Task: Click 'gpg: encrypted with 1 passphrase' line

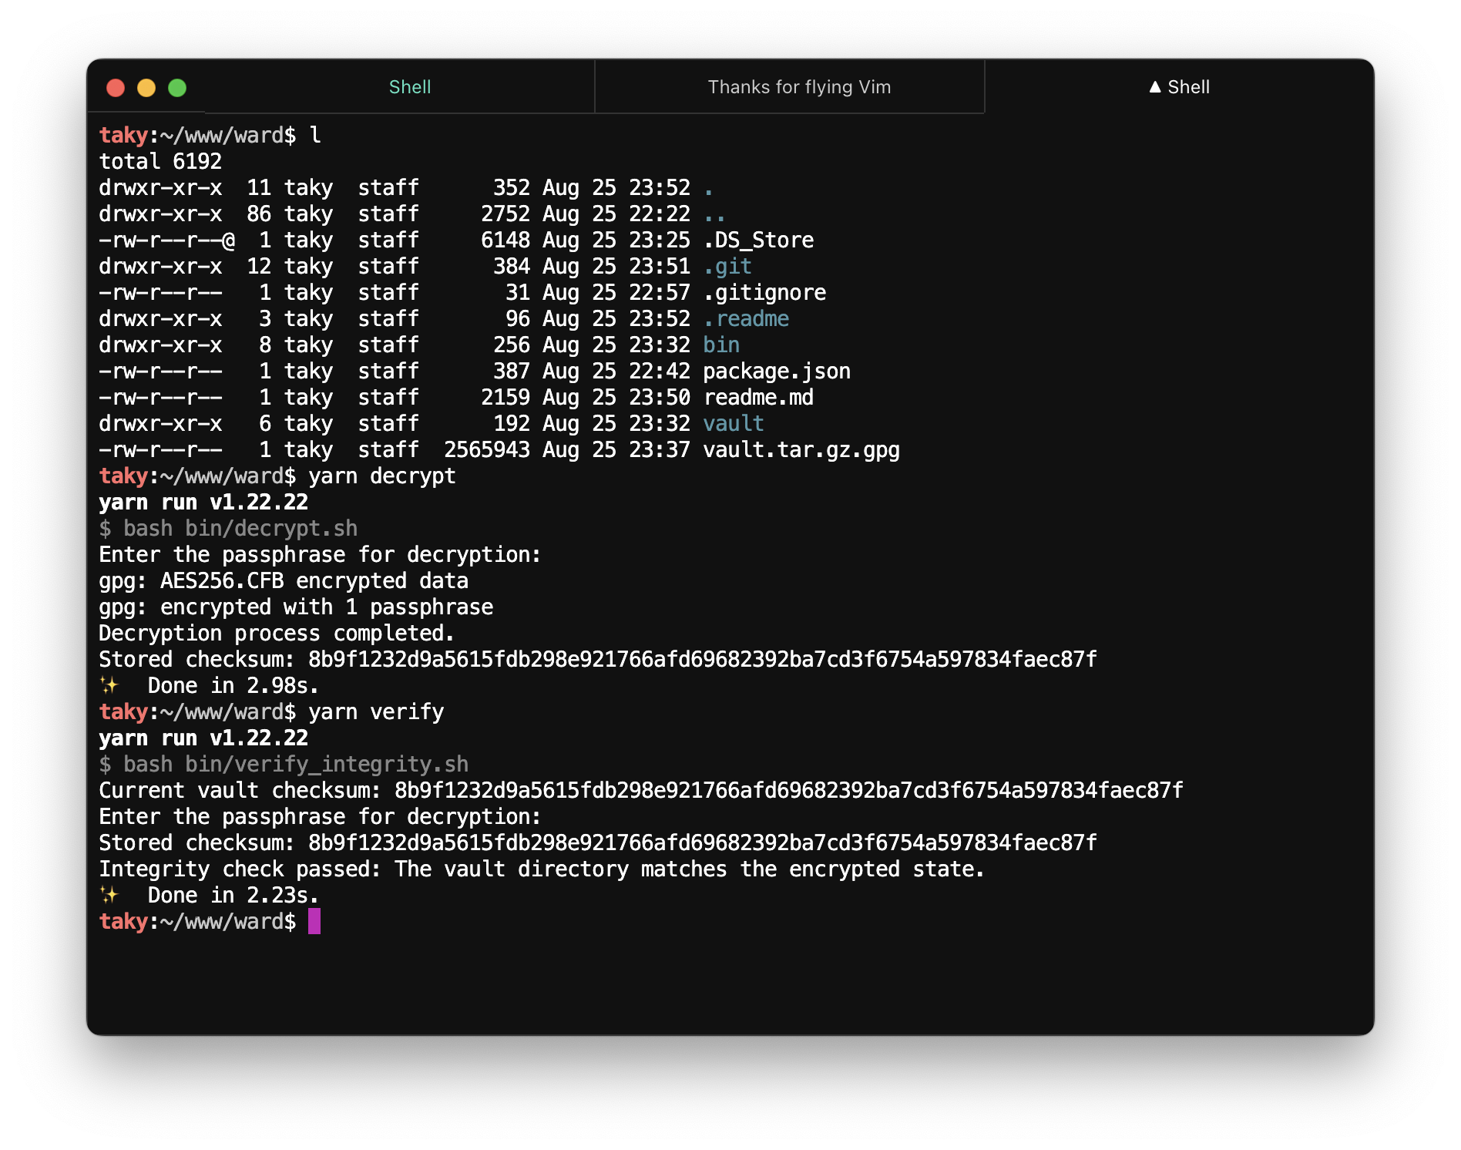Action: click(x=296, y=607)
